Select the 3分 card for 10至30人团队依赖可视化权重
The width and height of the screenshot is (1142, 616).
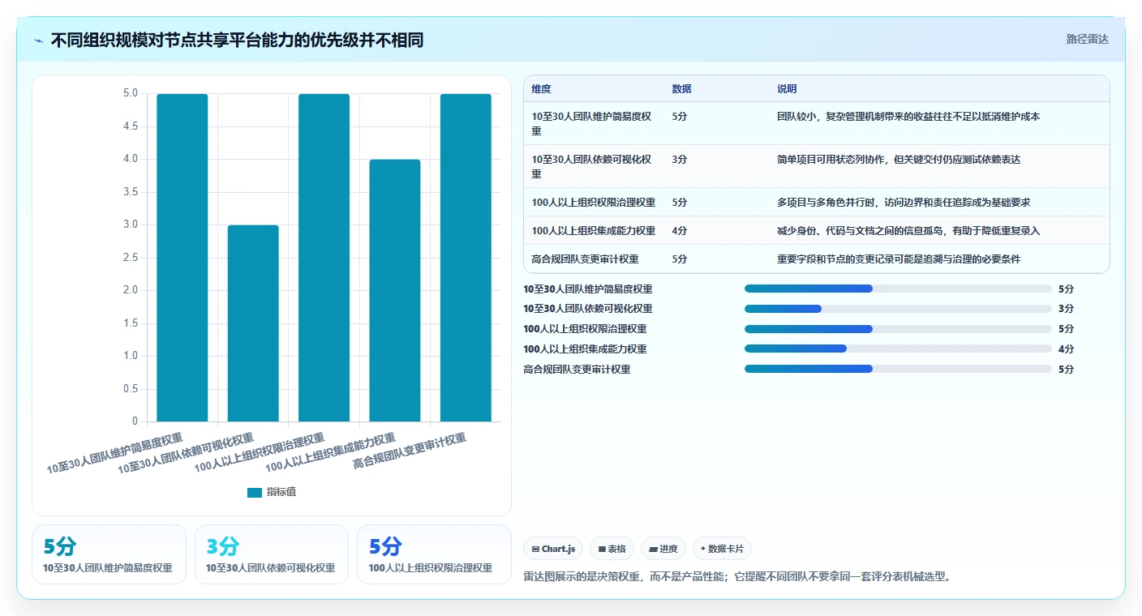pyautogui.click(x=272, y=554)
